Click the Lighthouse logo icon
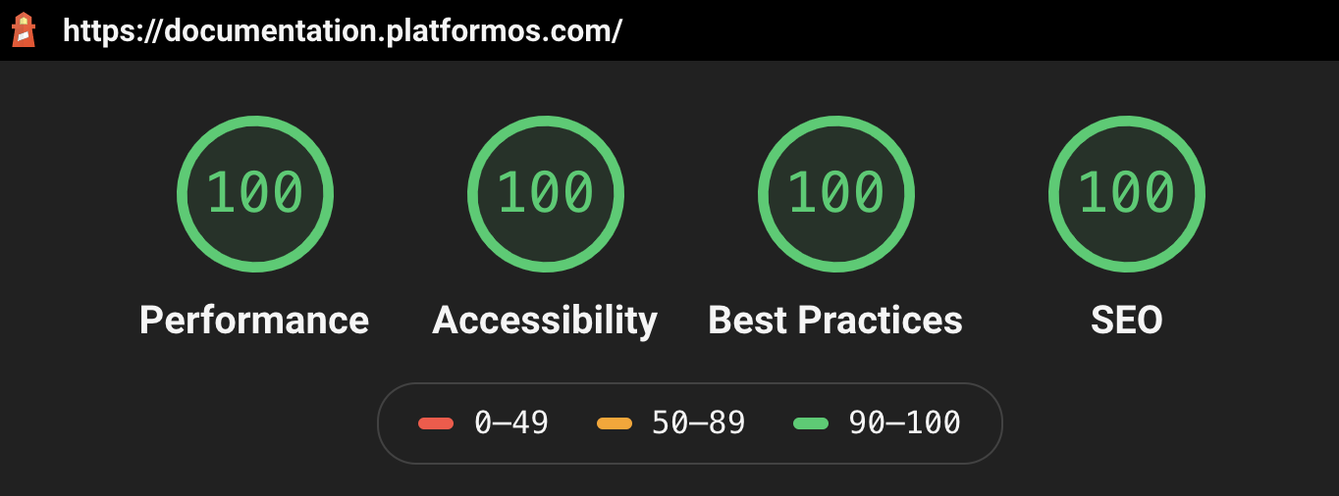 (x=23, y=29)
